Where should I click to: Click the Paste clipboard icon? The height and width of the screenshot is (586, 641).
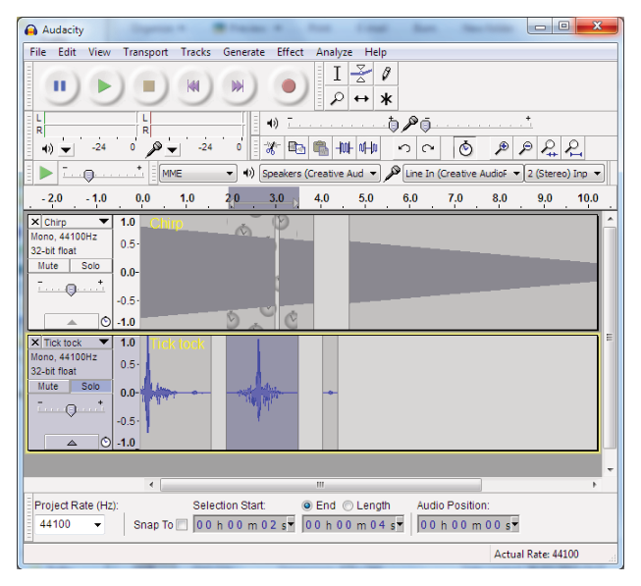320,148
